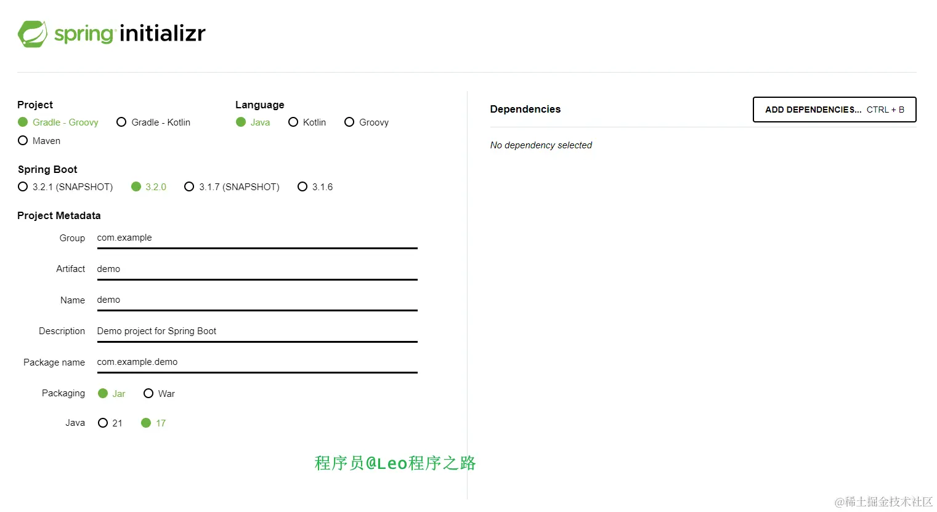
Task: Focus the Package name field
Action: [x=258, y=362]
